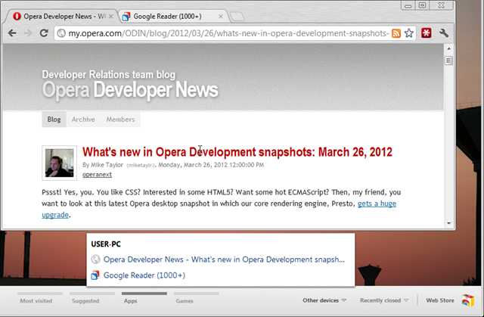Select the Members blog tab

click(120, 120)
